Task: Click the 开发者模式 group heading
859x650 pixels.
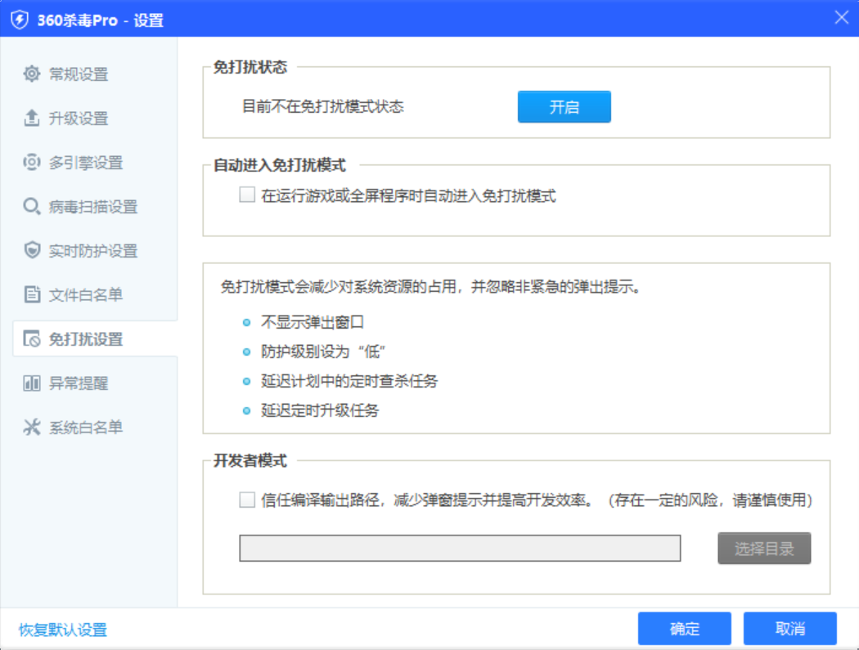Action: [x=250, y=460]
